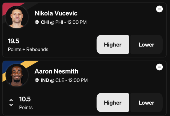The height and width of the screenshot is (116, 170).
Task: Click CHI @ PHI game info text
Action: point(64,22)
